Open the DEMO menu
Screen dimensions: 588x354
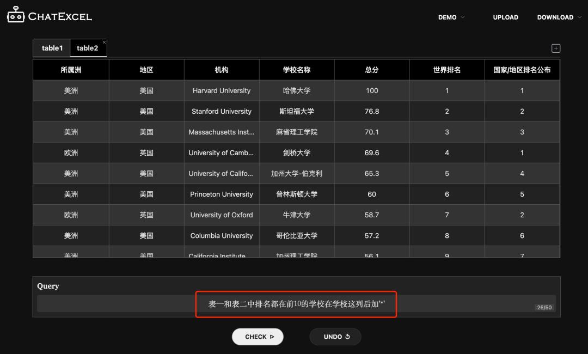[x=448, y=17]
